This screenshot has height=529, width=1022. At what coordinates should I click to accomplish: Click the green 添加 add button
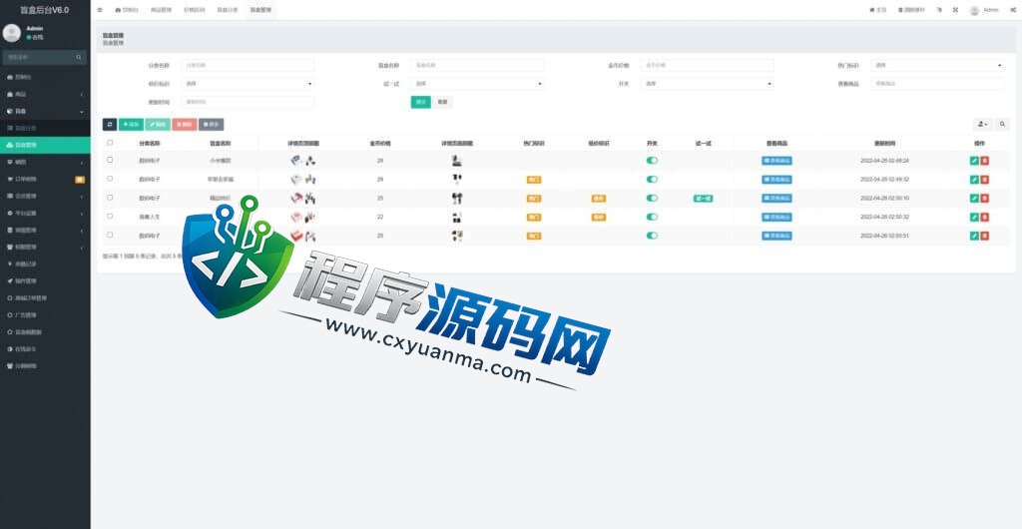(131, 125)
